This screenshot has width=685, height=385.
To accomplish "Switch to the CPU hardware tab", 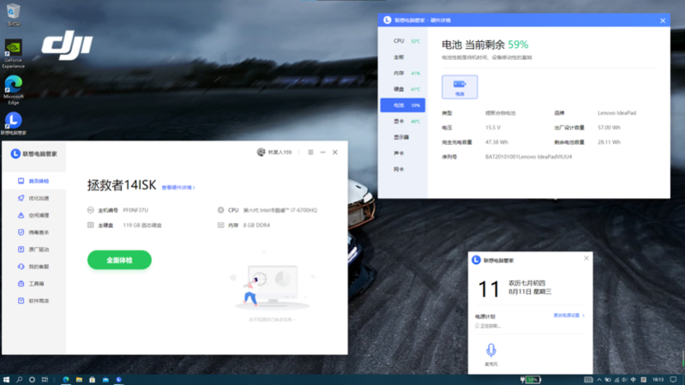I will 402,41.
